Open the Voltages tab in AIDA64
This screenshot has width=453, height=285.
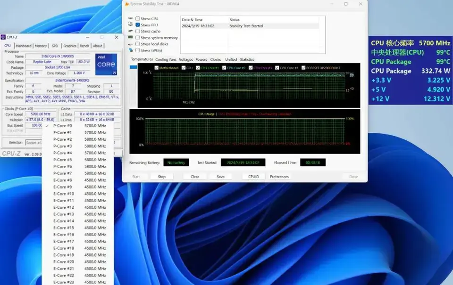pos(186,59)
